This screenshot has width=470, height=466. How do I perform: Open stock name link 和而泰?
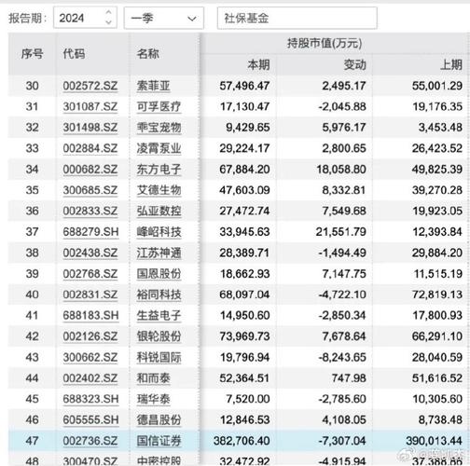point(154,378)
